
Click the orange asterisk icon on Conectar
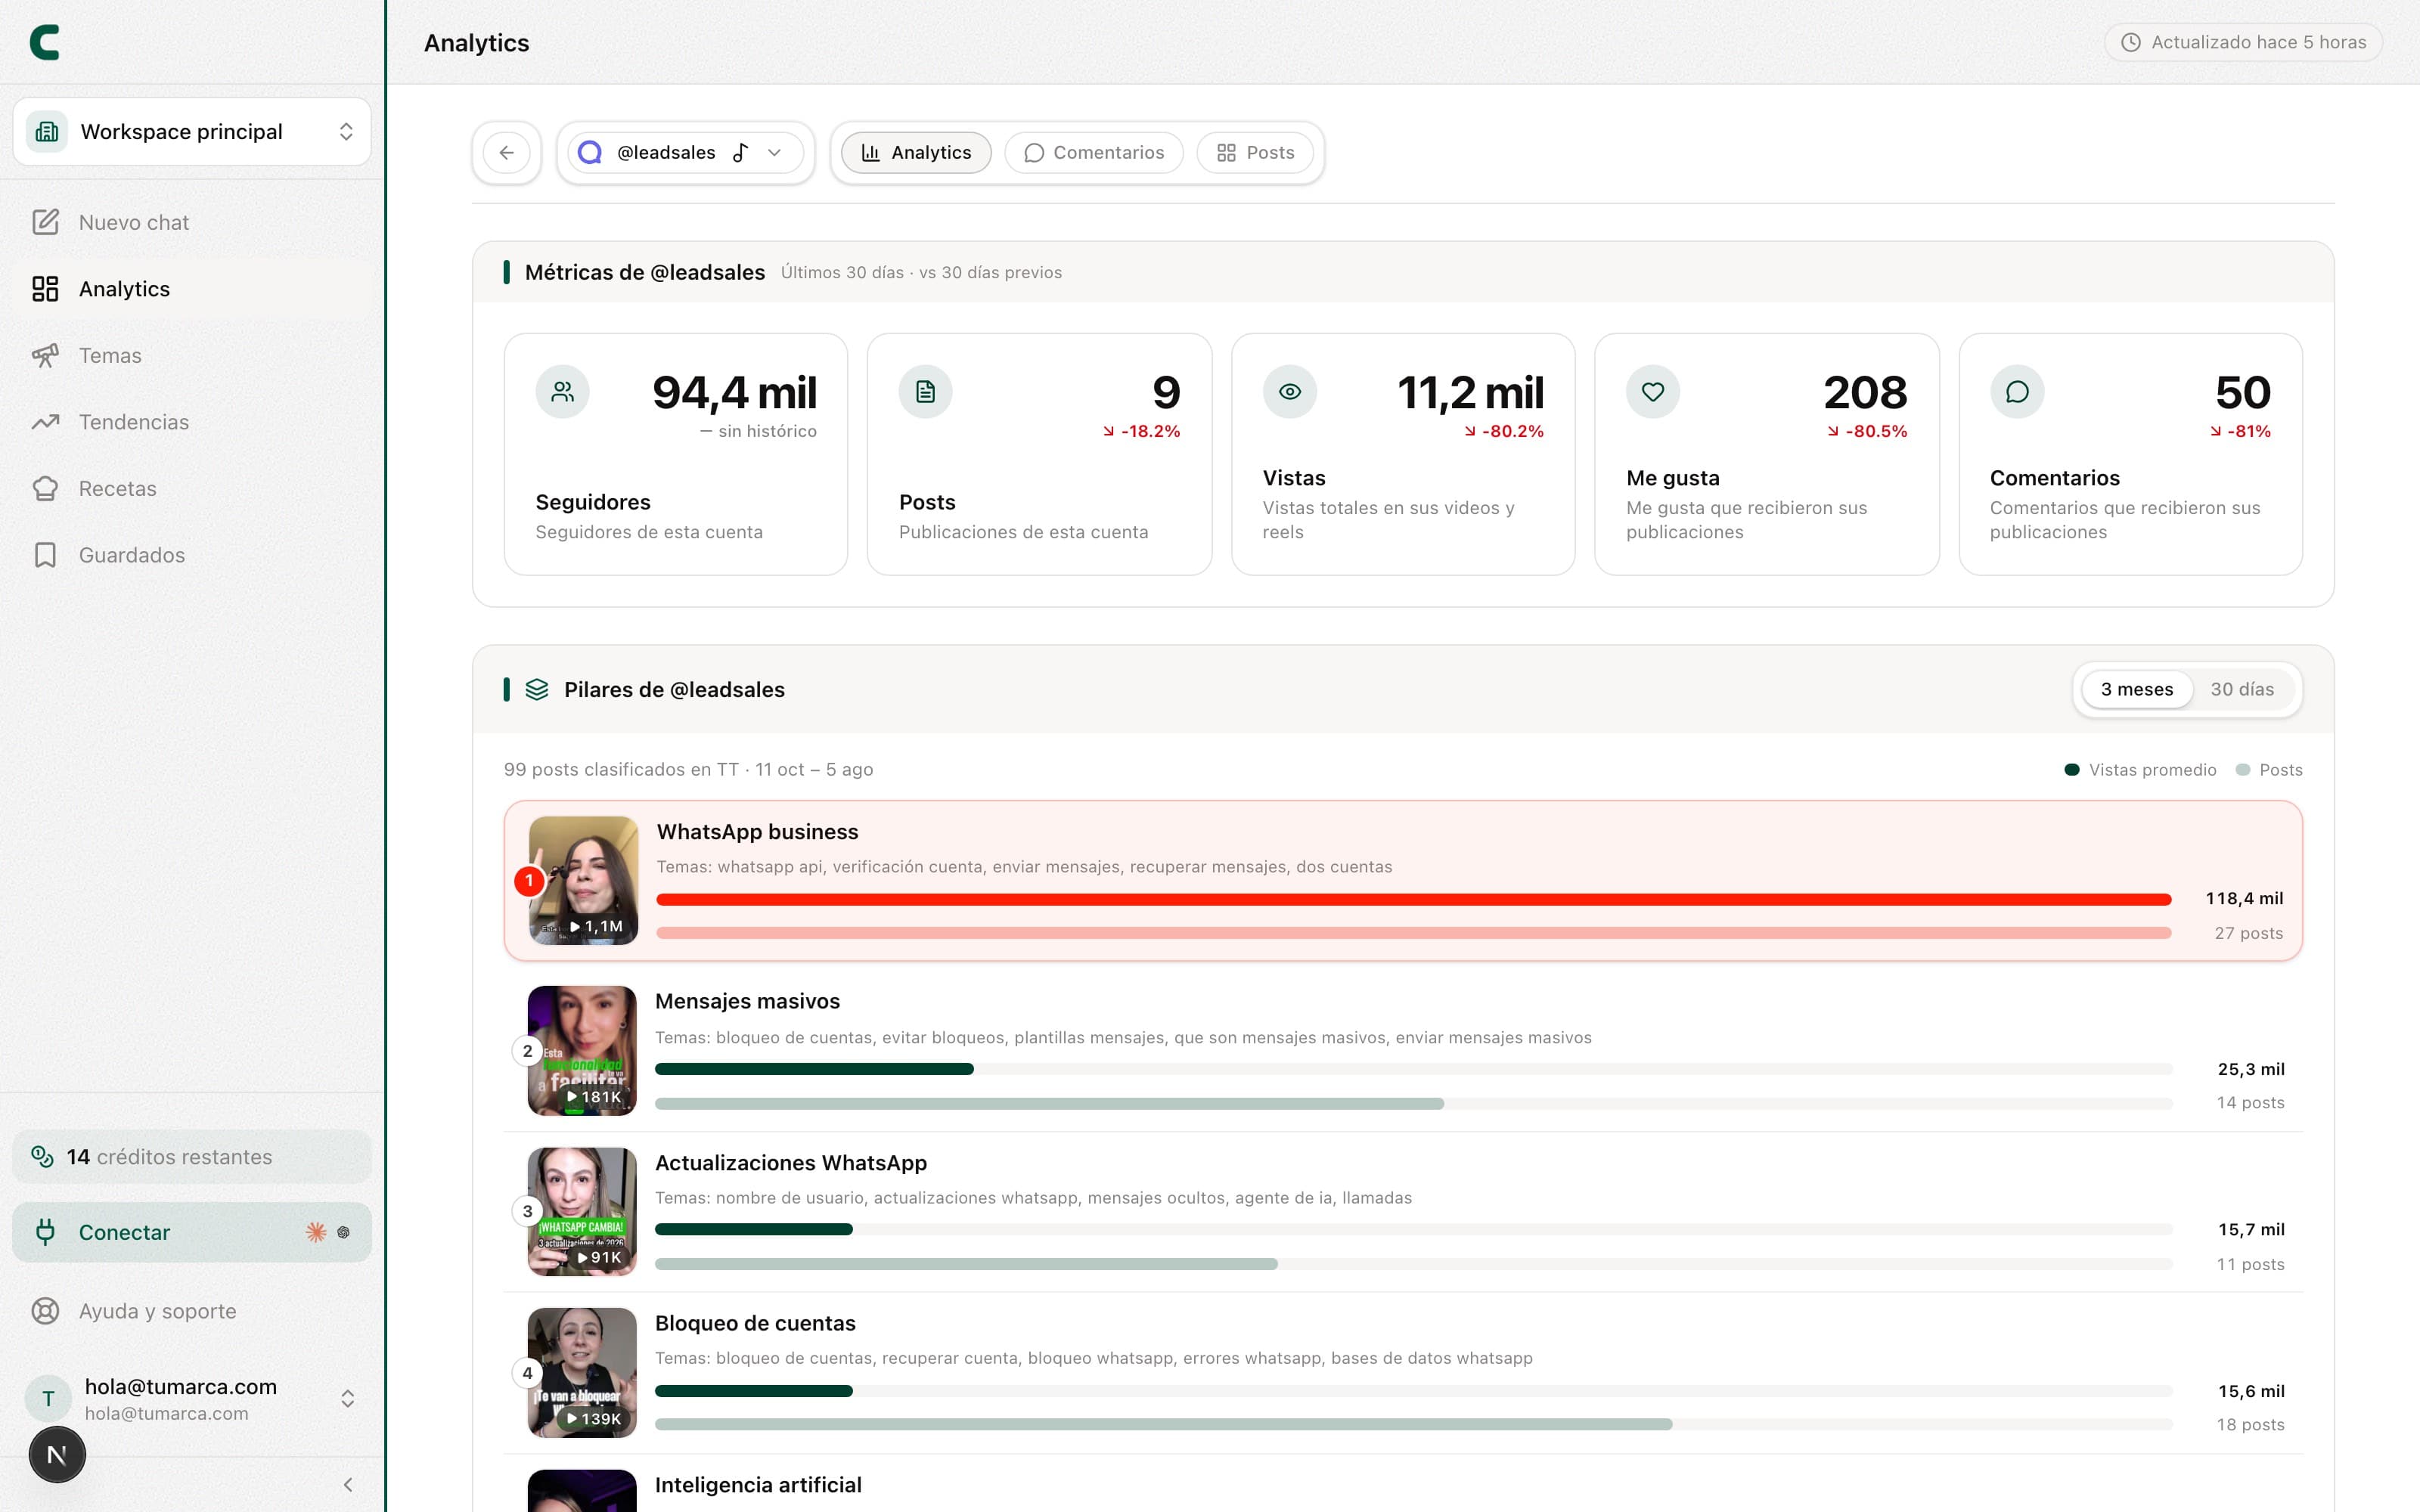coord(316,1232)
